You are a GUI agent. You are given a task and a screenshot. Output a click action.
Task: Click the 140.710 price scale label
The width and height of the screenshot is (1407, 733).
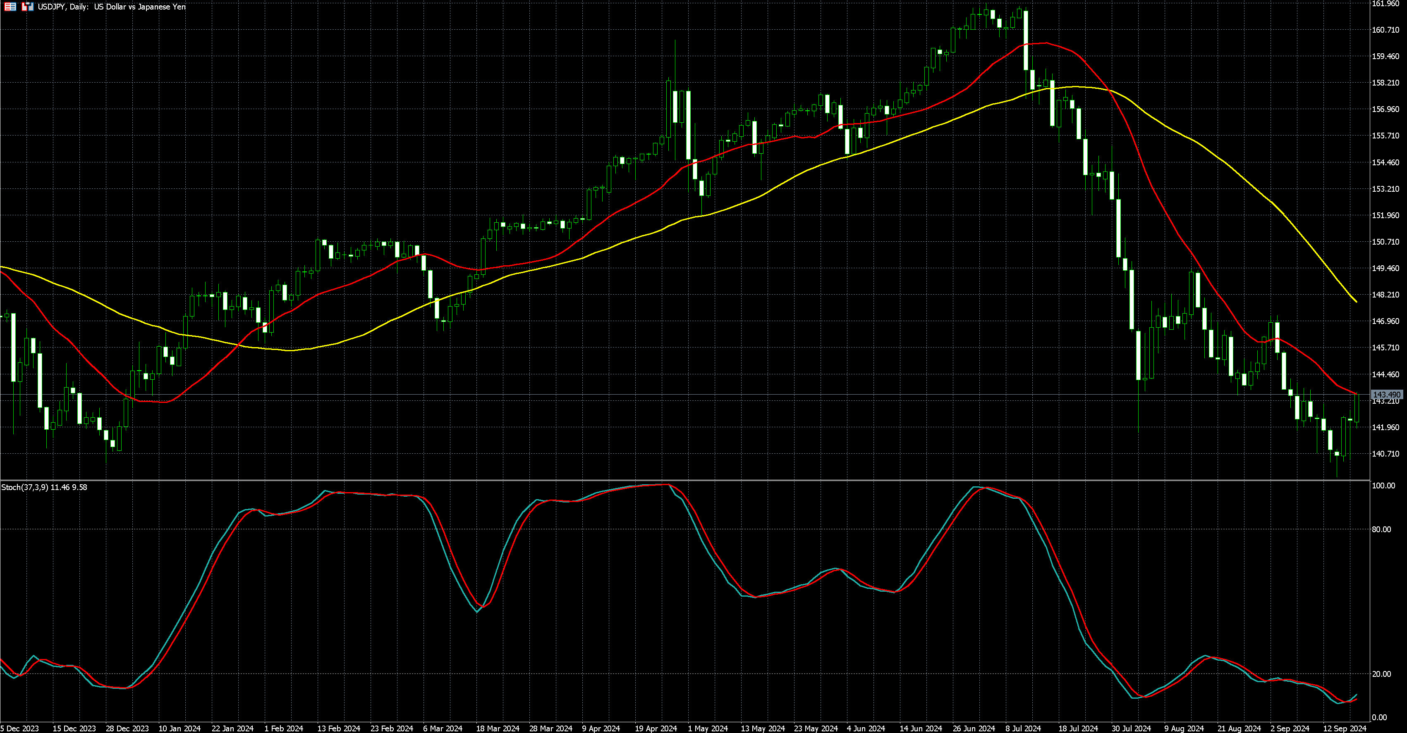[x=1385, y=454]
